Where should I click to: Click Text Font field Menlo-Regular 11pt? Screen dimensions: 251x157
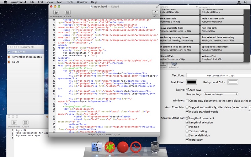coord(218,75)
